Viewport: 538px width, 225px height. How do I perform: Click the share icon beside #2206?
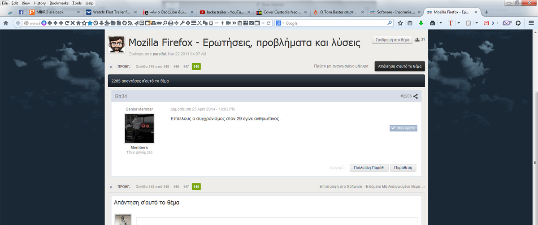pyautogui.click(x=416, y=96)
